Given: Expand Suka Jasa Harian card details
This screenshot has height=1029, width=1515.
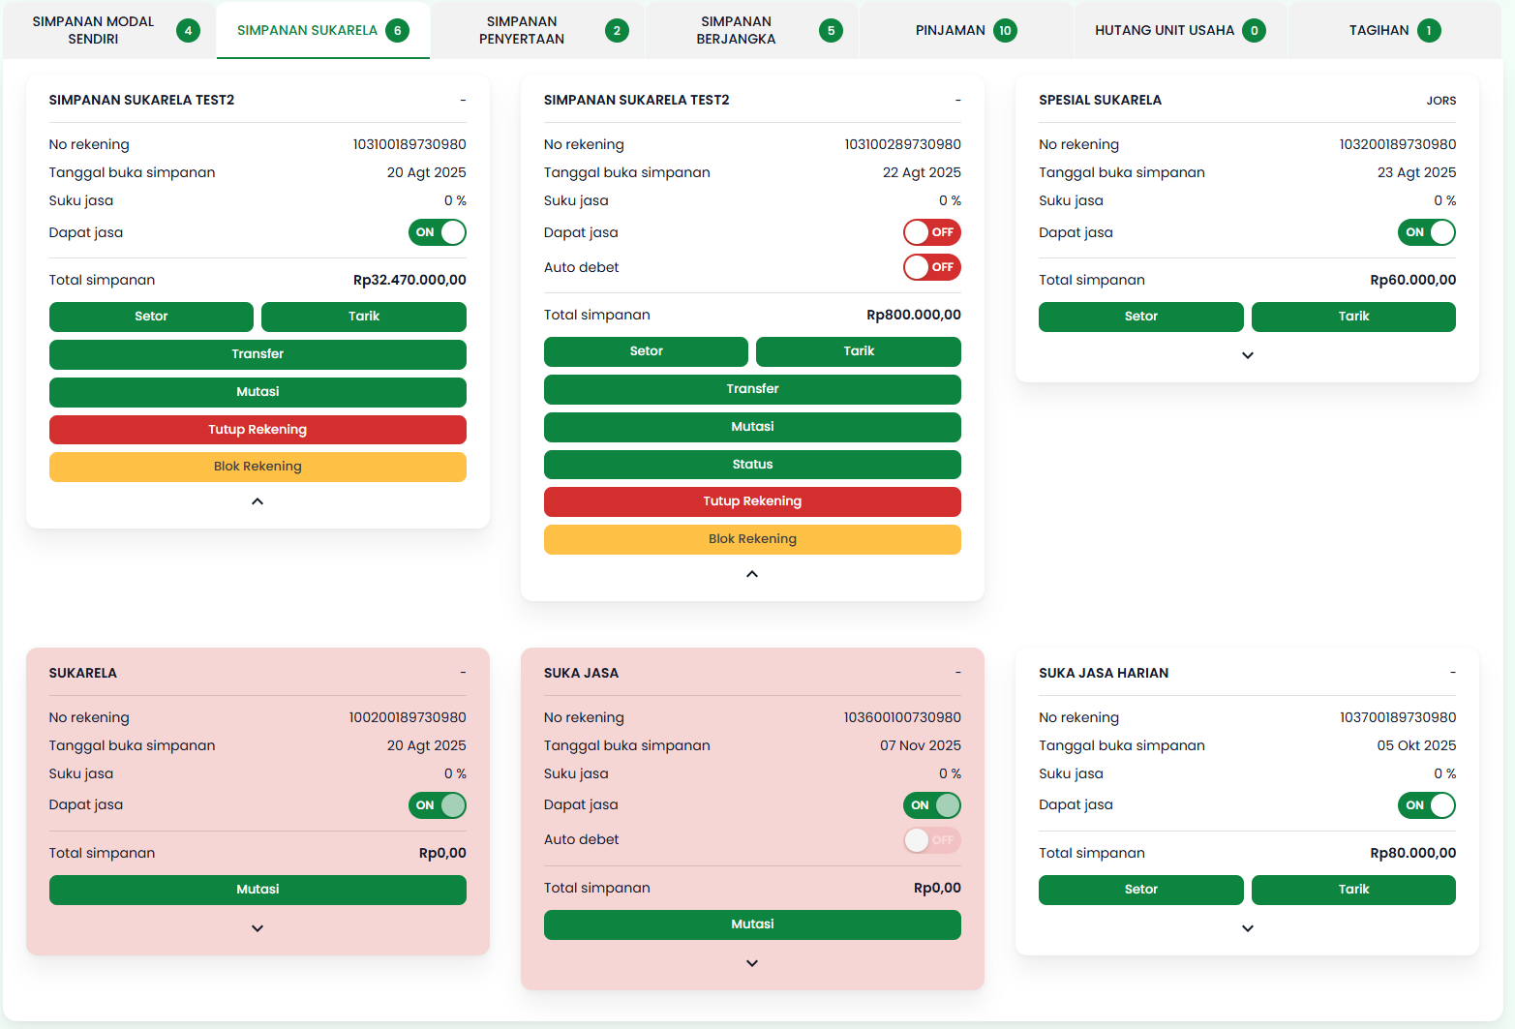Looking at the screenshot, I should tap(1247, 928).
